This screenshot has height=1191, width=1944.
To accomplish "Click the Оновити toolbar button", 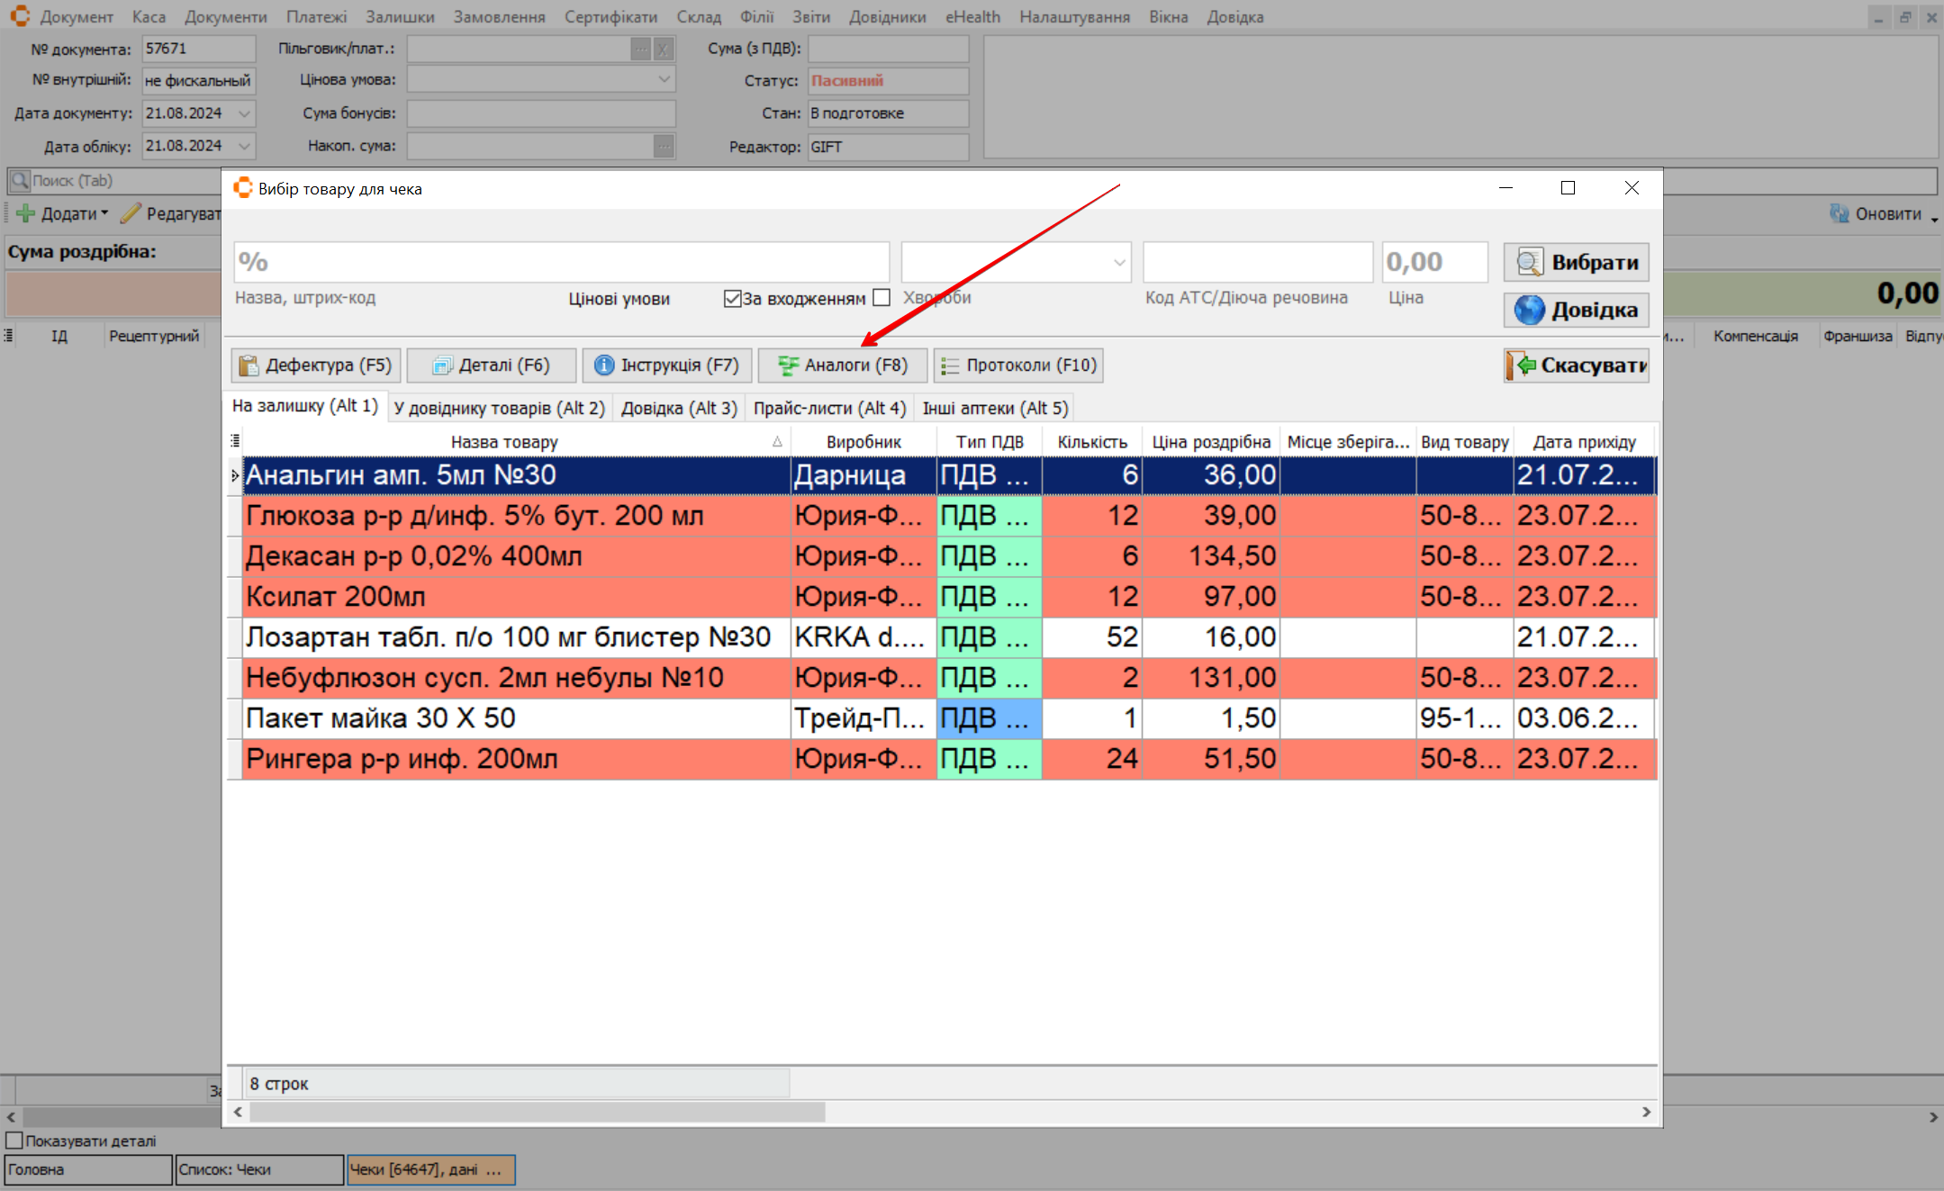I will click(x=1877, y=214).
